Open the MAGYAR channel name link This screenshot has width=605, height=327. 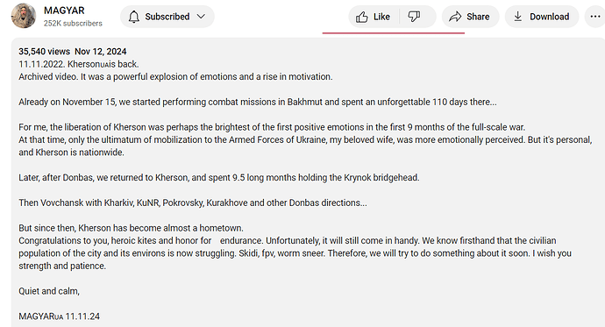[x=64, y=11]
